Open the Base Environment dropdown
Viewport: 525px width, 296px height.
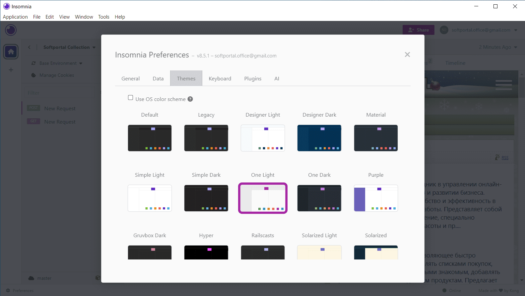61,63
